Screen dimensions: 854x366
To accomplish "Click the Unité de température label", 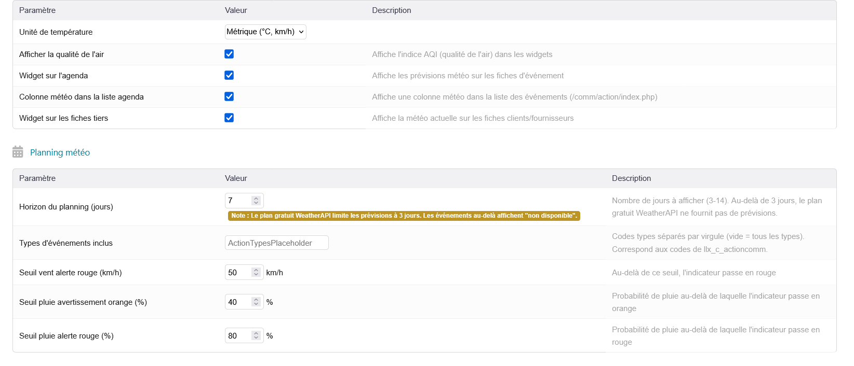I will point(56,32).
